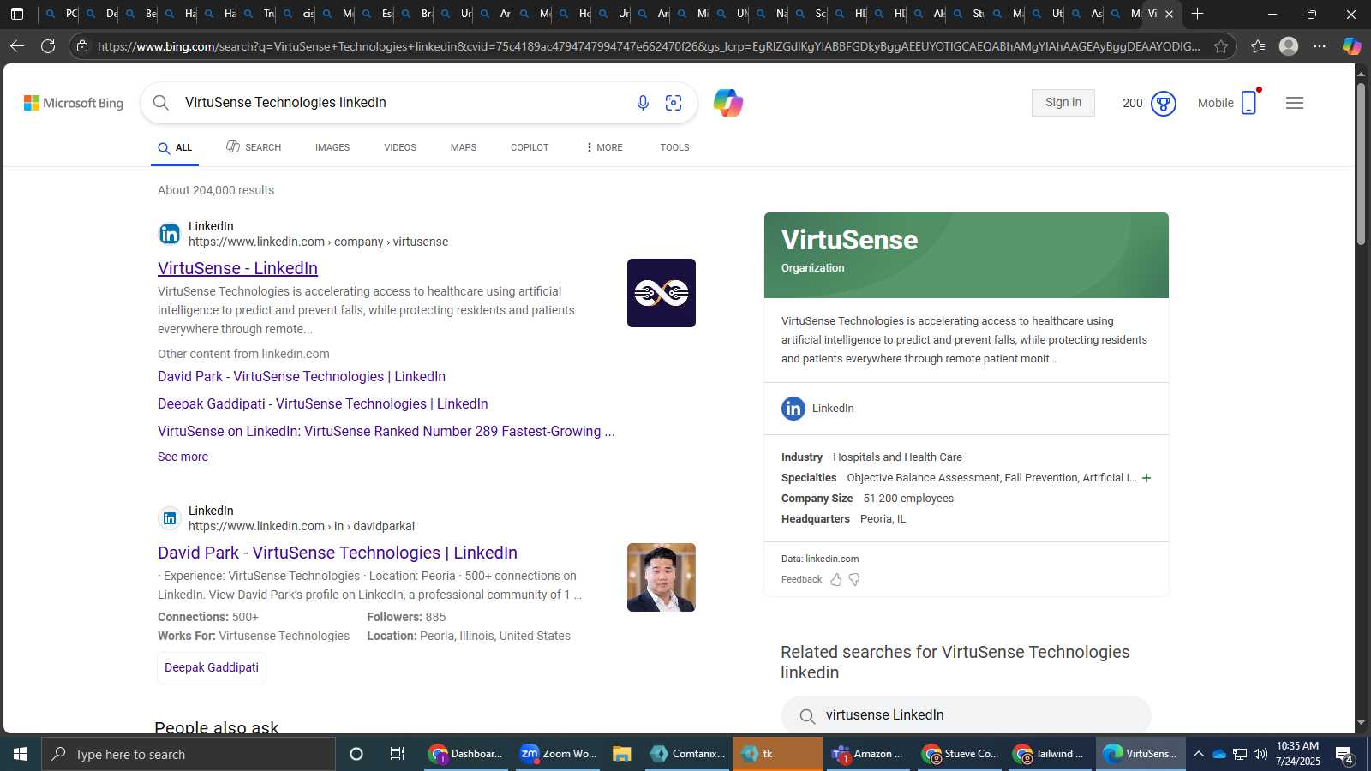The image size is (1371, 771).
Task: Click the browser address bar URL
Action: pos(648,46)
